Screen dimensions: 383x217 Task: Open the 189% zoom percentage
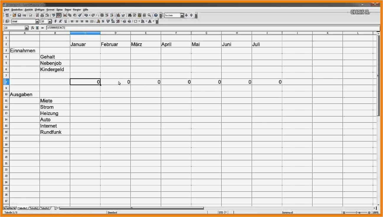[376, 212]
